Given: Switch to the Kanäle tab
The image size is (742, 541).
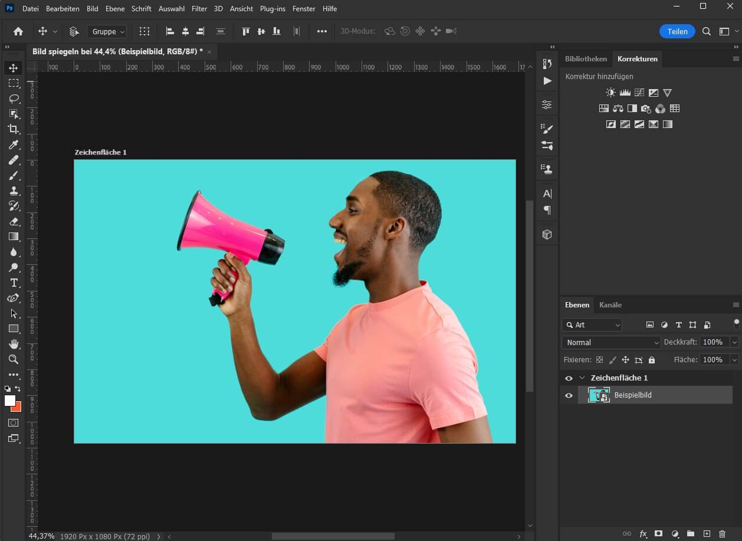Looking at the screenshot, I should pyautogui.click(x=610, y=305).
